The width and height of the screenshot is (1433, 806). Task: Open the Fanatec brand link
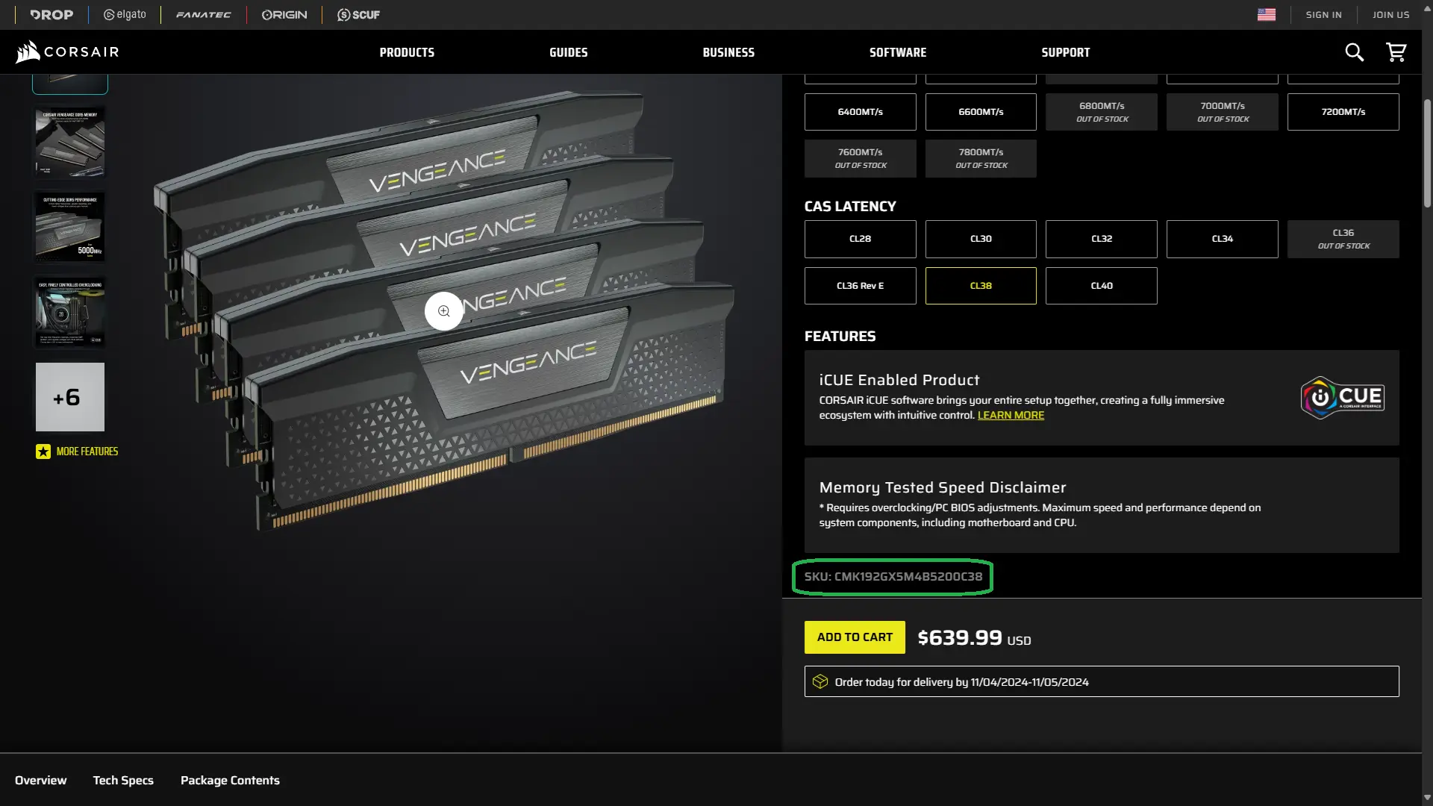tap(204, 15)
